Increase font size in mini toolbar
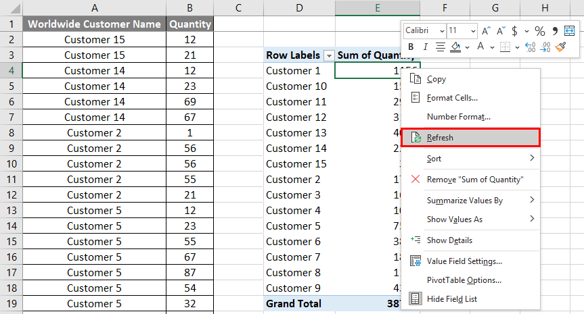The height and width of the screenshot is (314, 584). [x=486, y=30]
